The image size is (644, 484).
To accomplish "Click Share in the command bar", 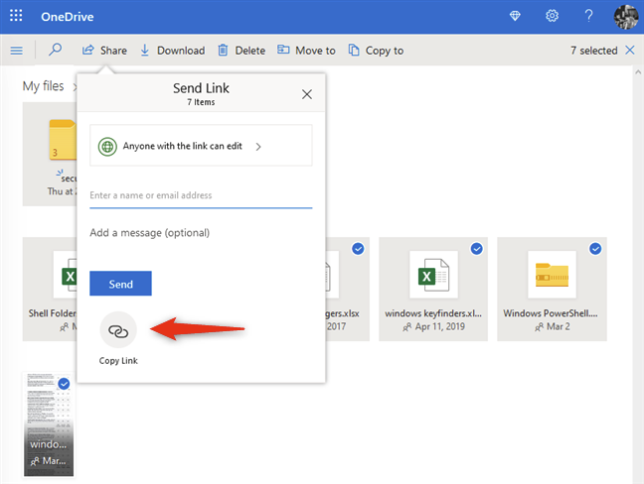I will pos(104,51).
